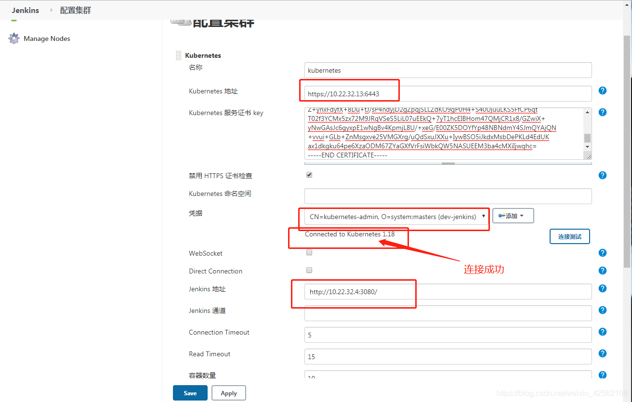Click 配置集群 breadcrumb link
Viewport: 632px width, 402px height.
click(x=76, y=10)
